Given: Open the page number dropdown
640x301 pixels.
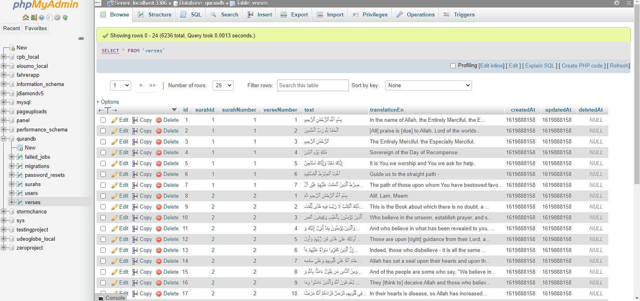Looking at the screenshot, I should [121, 85].
